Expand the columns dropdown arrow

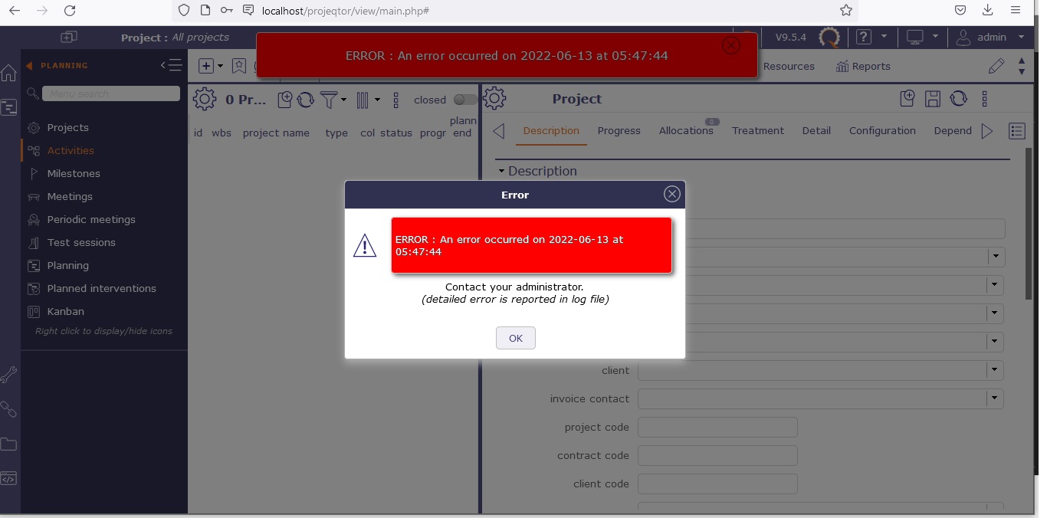[x=377, y=100]
